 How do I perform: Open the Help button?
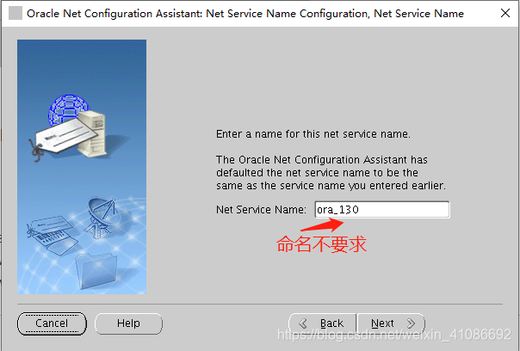click(x=128, y=323)
